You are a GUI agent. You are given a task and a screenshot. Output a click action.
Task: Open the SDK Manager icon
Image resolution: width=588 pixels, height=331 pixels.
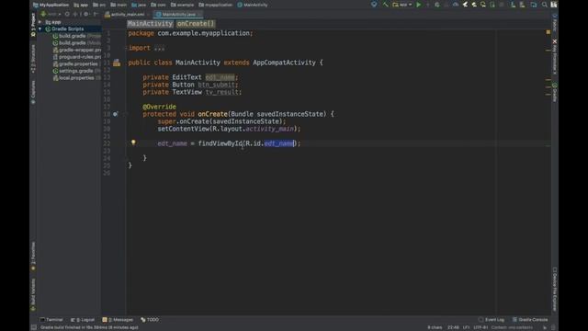(513, 5)
